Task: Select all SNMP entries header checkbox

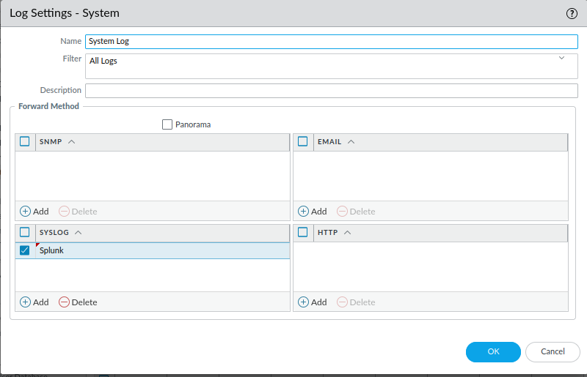Action: [x=25, y=141]
